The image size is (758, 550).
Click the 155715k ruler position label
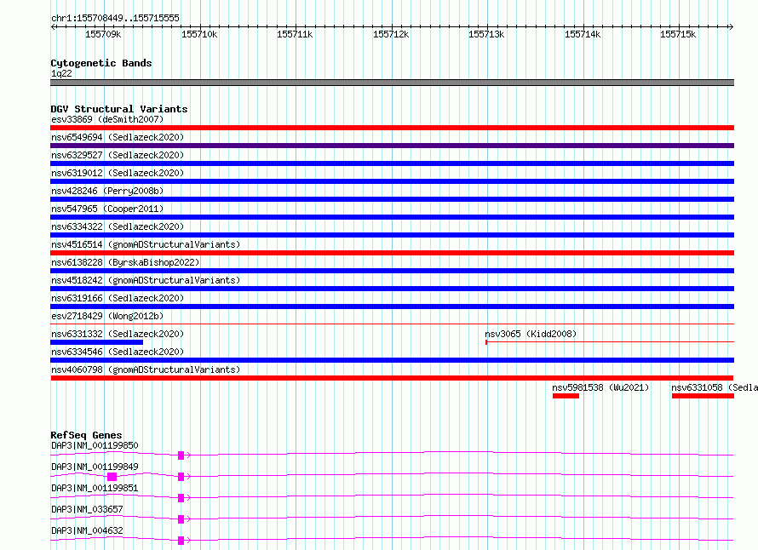click(x=678, y=34)
